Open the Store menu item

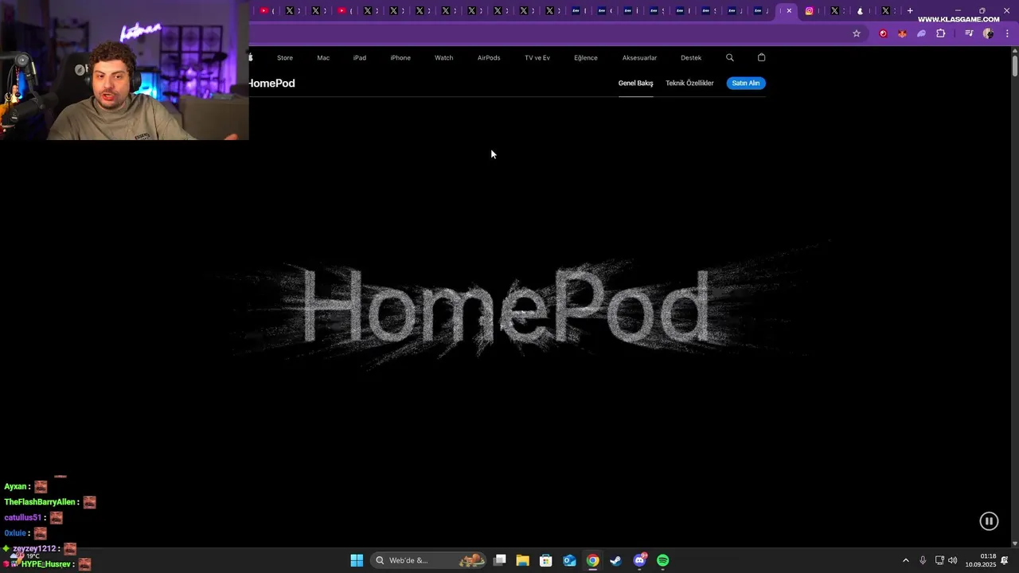click(x=285, y=57)
